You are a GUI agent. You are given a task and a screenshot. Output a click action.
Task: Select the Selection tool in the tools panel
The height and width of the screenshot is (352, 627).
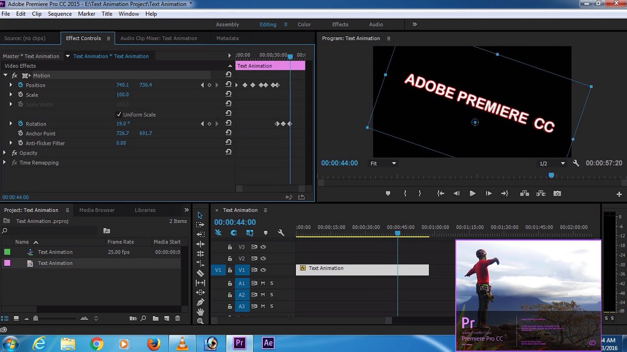200,215
